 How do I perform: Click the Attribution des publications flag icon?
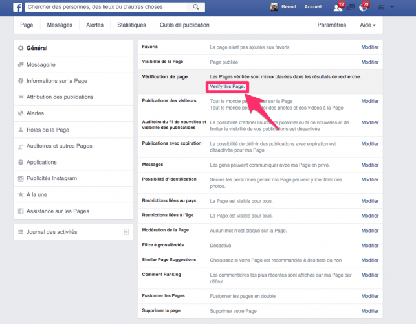pyautogui.click(x=21, y=97)
